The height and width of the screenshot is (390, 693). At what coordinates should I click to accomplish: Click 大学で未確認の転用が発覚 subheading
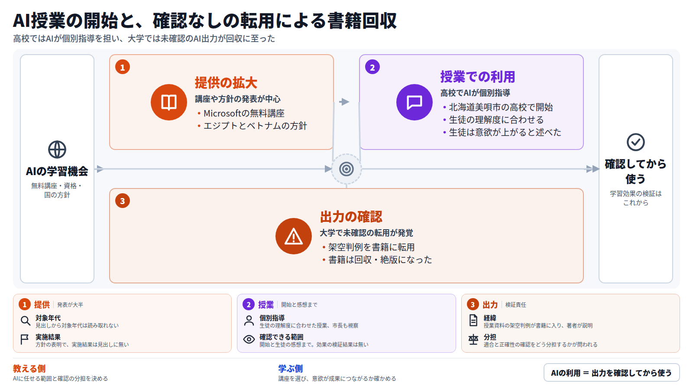tap(366, 233)
